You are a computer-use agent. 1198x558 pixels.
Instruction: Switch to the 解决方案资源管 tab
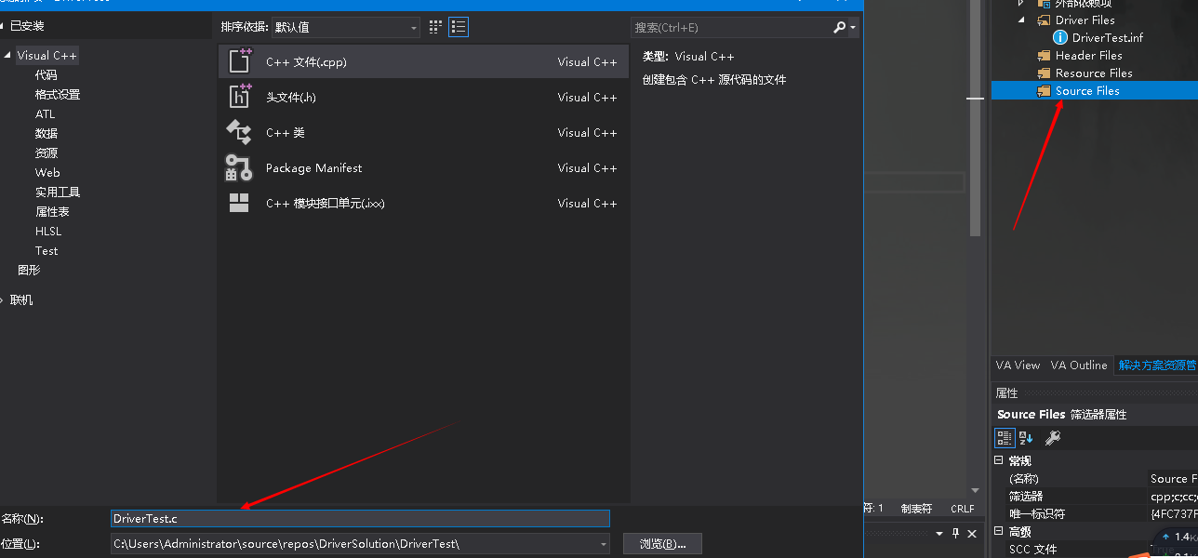tap(1157, 365)
